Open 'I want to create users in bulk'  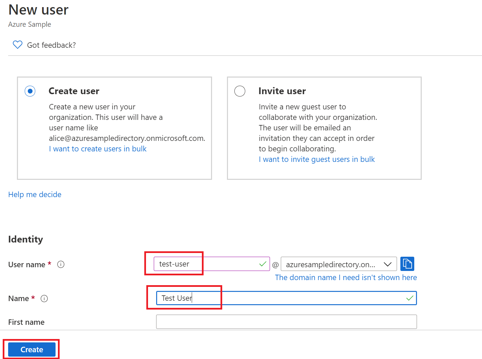[x=98, y=149]
